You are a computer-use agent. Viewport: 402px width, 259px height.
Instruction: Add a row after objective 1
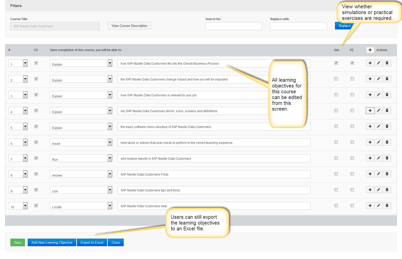click(370, 63)
